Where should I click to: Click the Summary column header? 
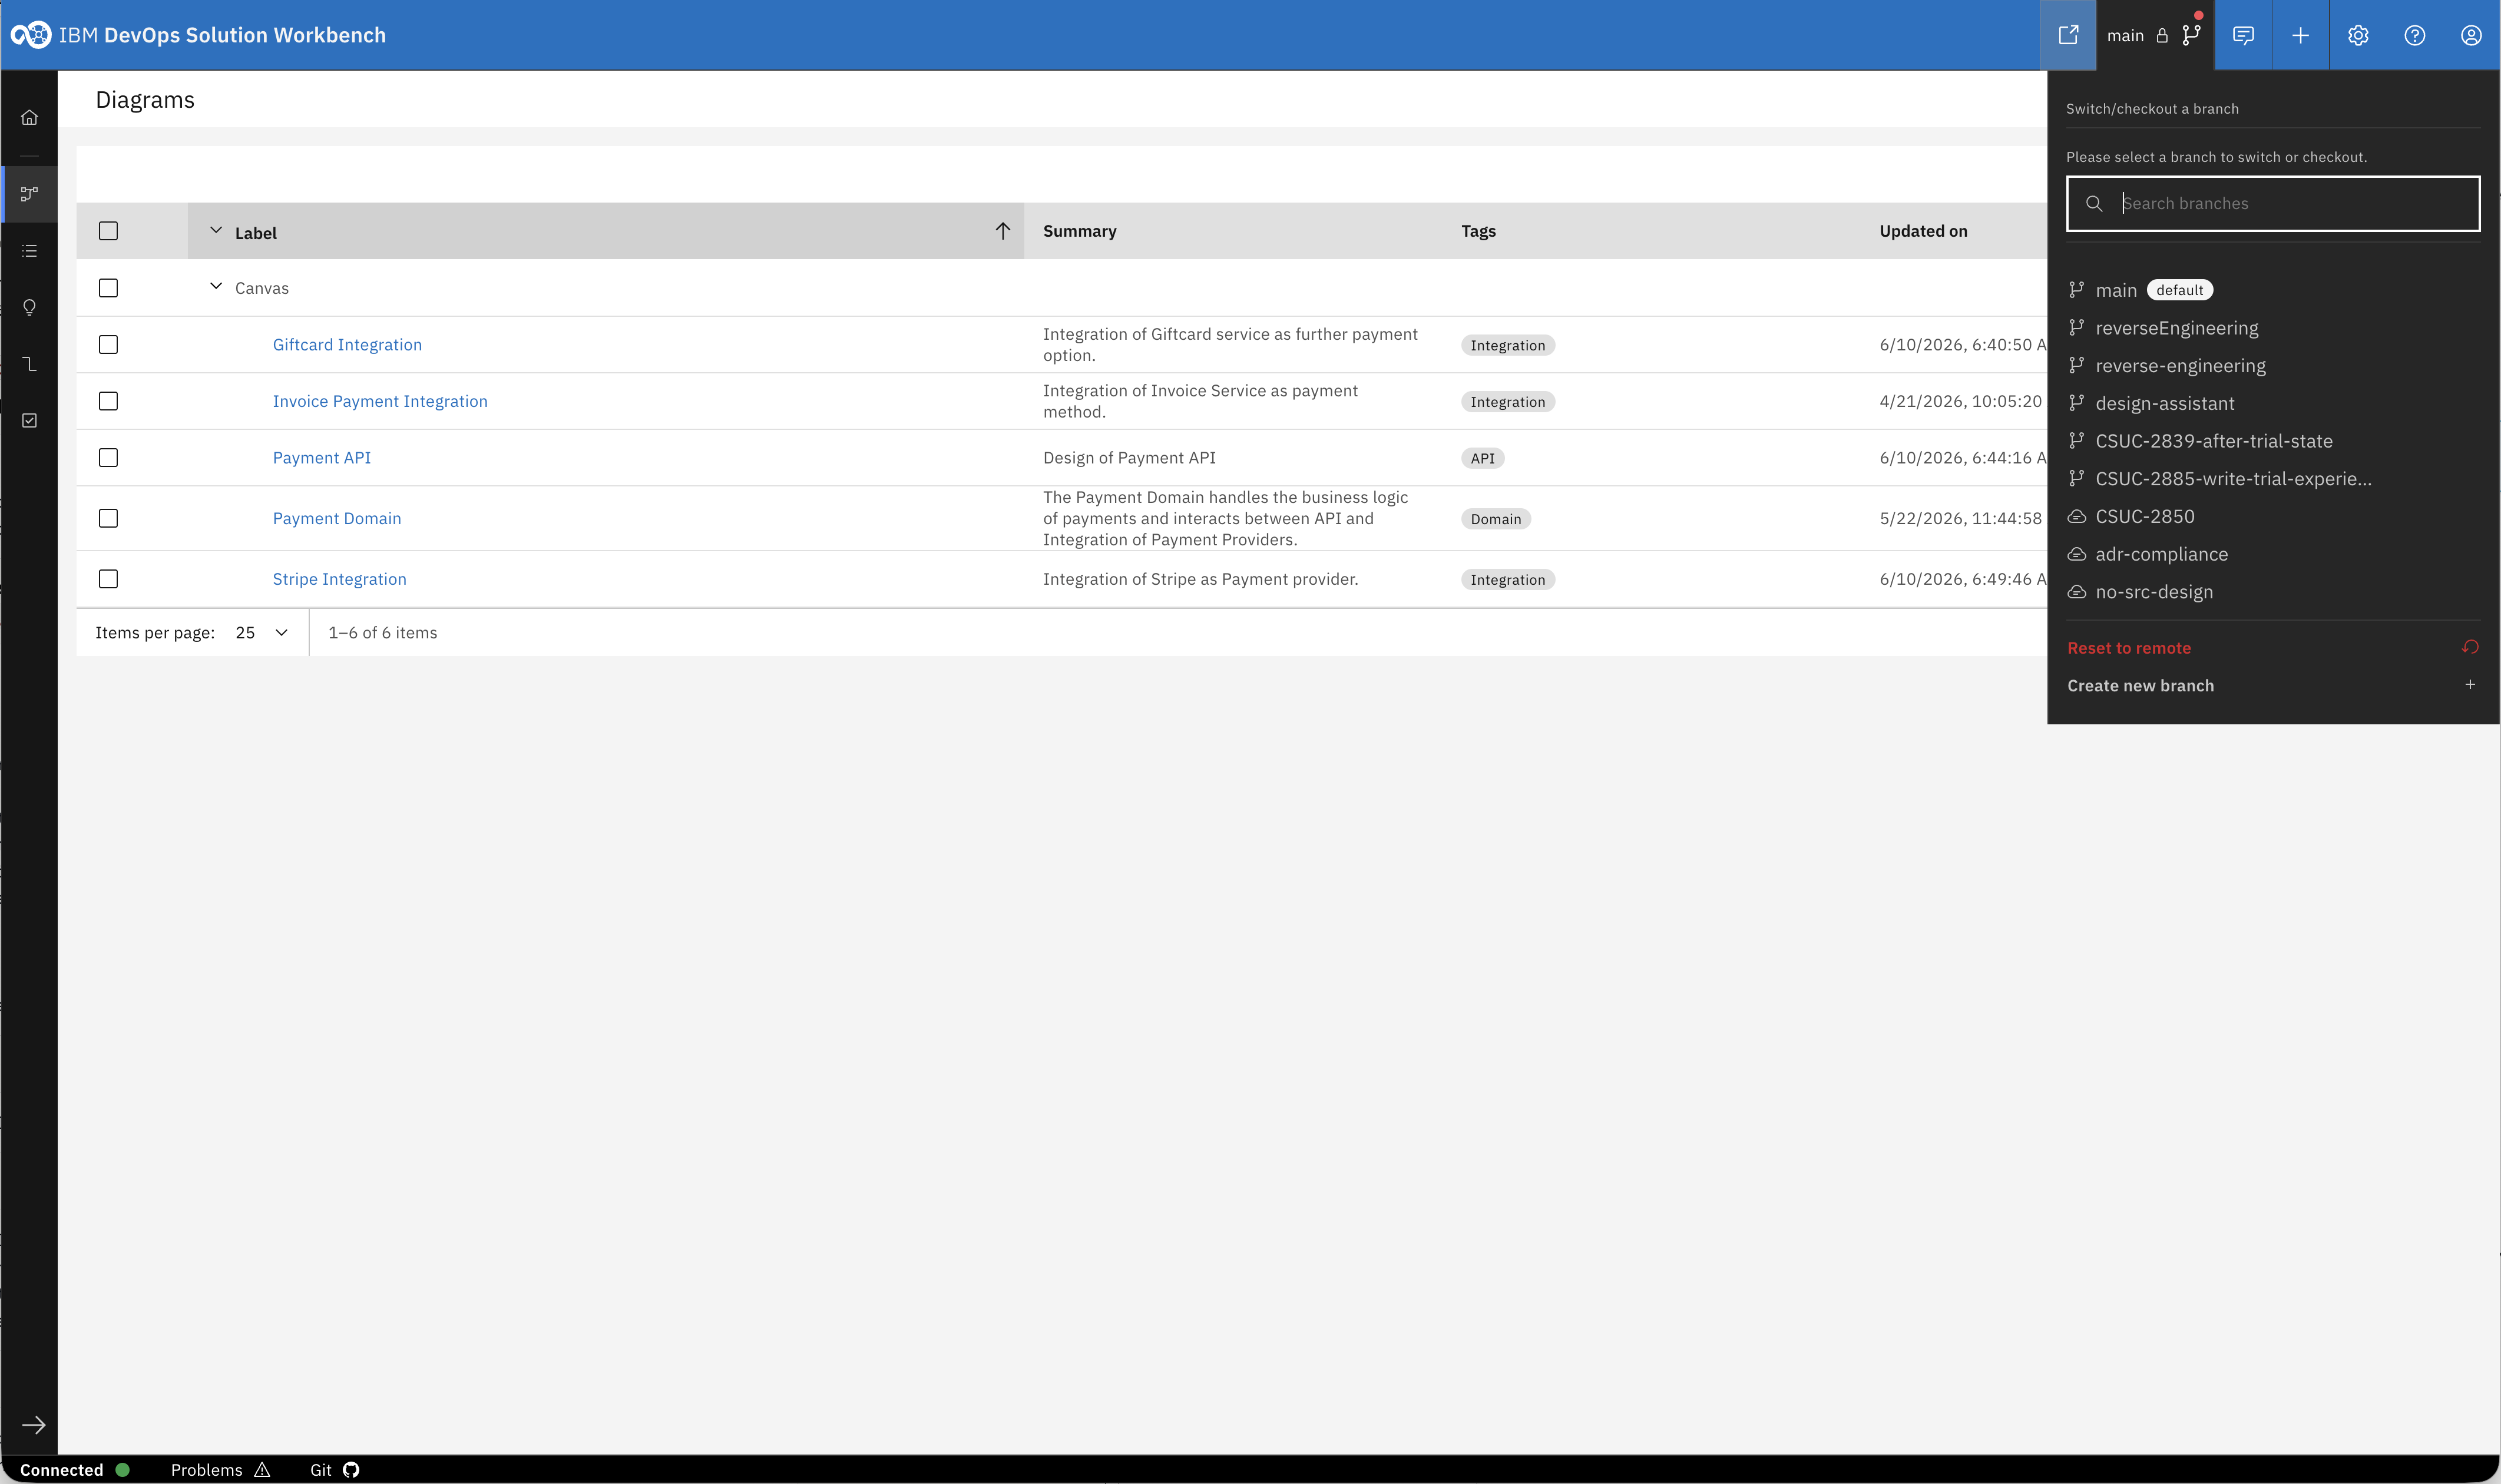pyautogui.click(x=1079, y=231)
